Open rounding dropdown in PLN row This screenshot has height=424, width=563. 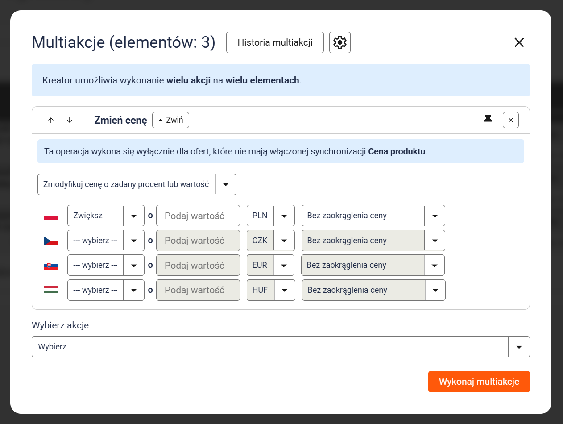(373, 216)
